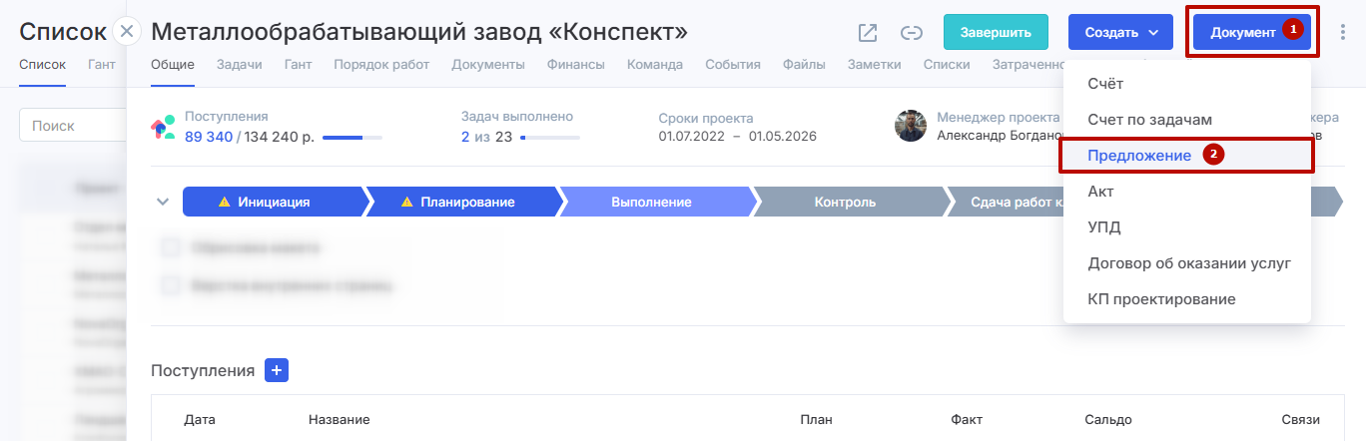Switch to the Финансы tab
1366x441 pixels.
click(x=575, y=65)
